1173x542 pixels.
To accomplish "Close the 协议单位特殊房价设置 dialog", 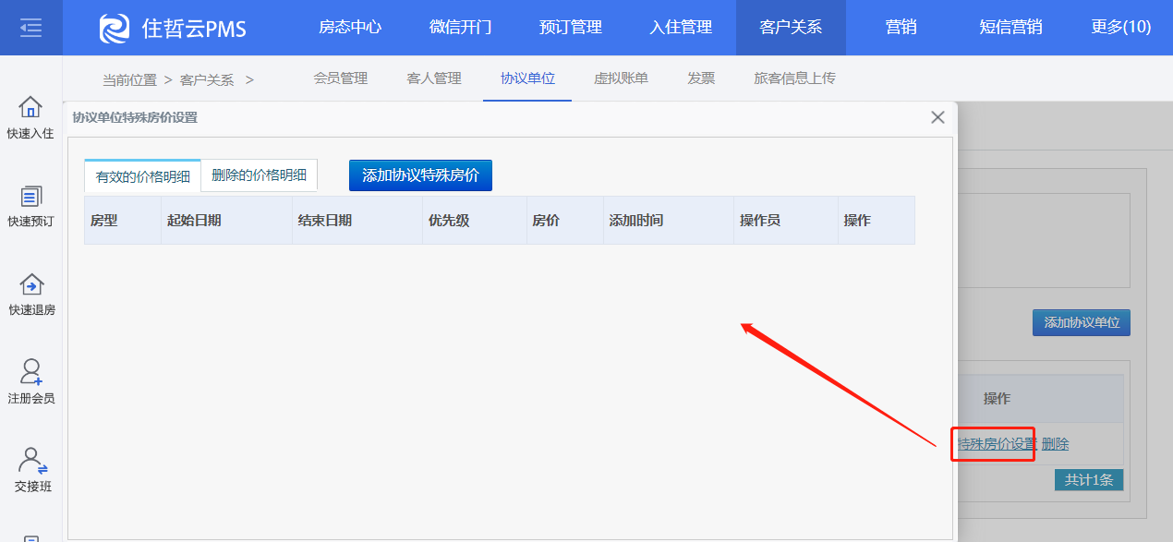I will pos(937,117).
